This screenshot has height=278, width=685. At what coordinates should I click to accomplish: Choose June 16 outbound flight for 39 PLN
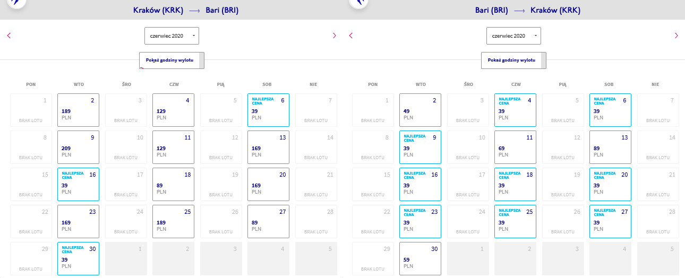click(78, 184)
